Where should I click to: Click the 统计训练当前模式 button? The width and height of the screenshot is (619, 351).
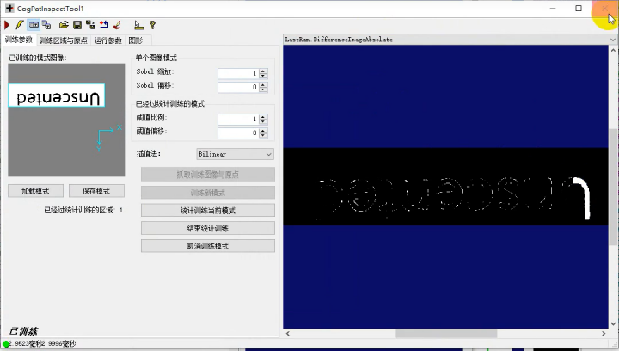208,211
